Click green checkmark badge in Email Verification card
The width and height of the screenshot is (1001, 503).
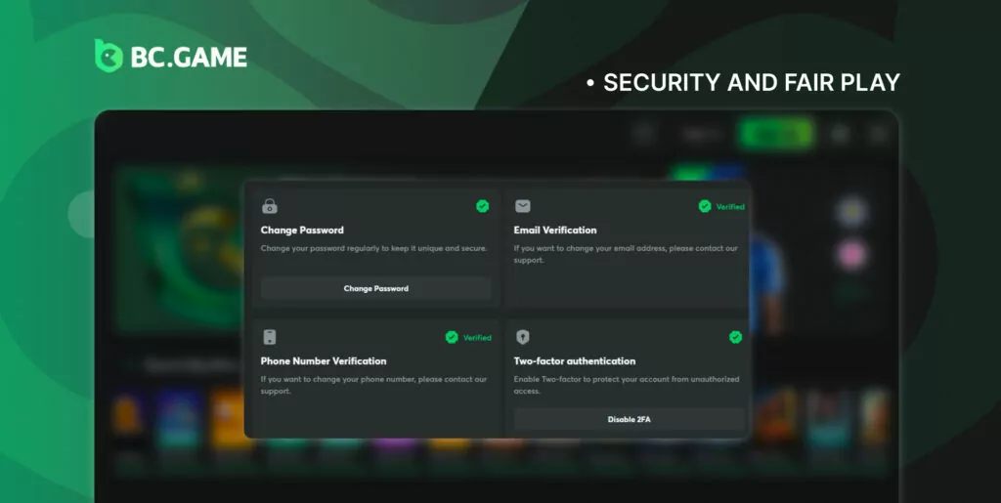point(705,206)
